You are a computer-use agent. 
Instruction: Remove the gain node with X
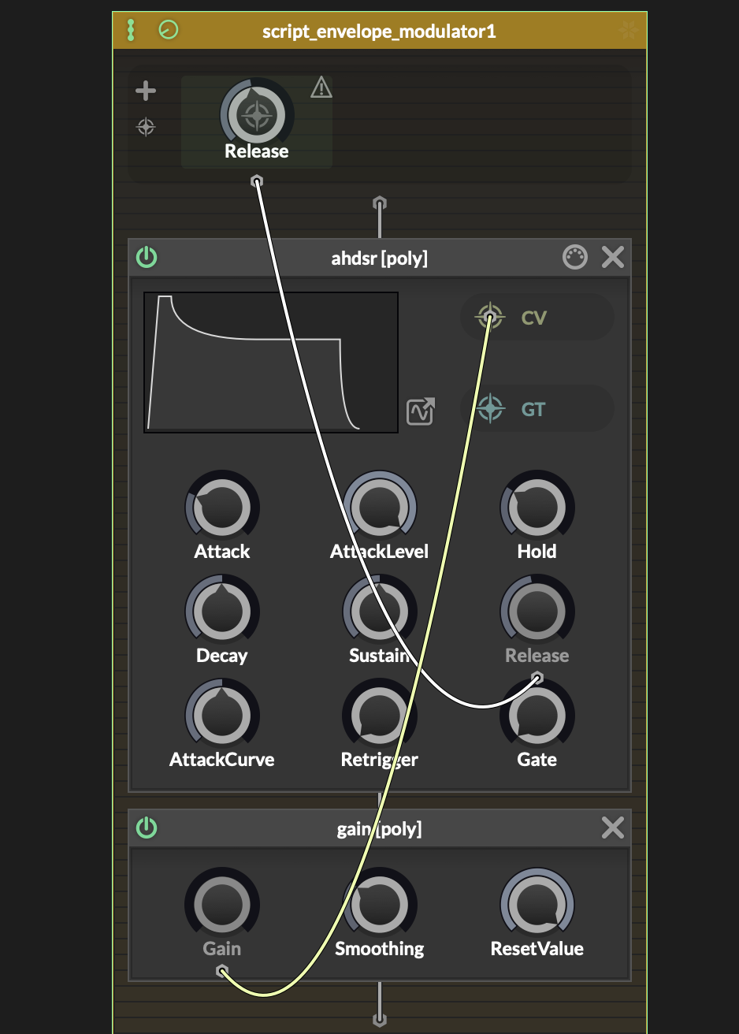(x=612, y=828)
